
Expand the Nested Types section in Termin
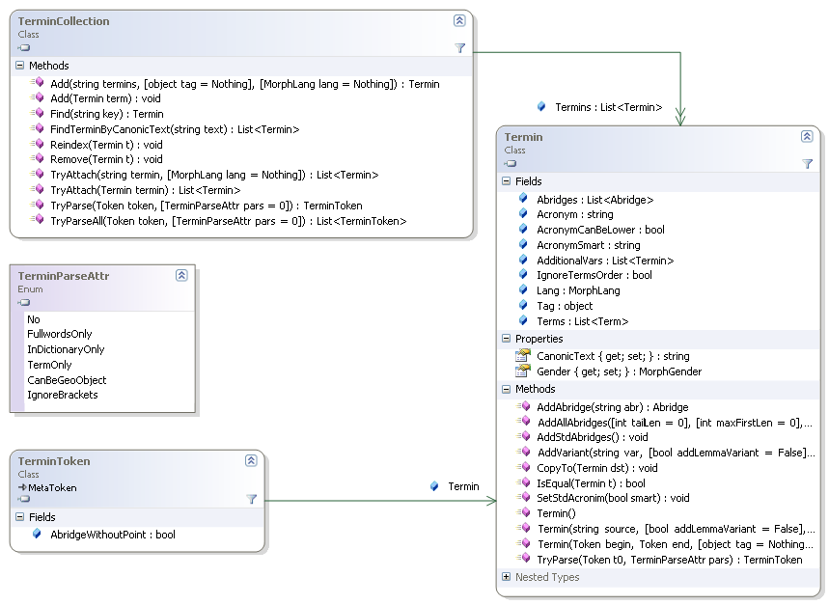(506, 577)
